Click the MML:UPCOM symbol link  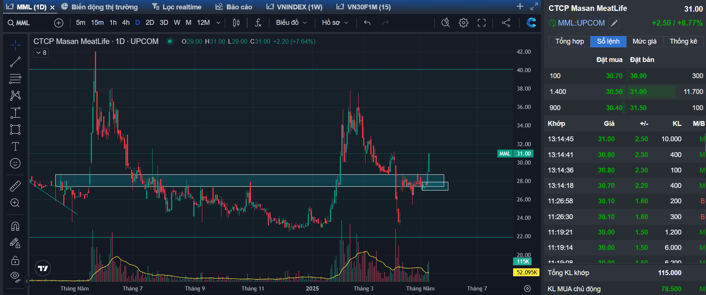581,23
